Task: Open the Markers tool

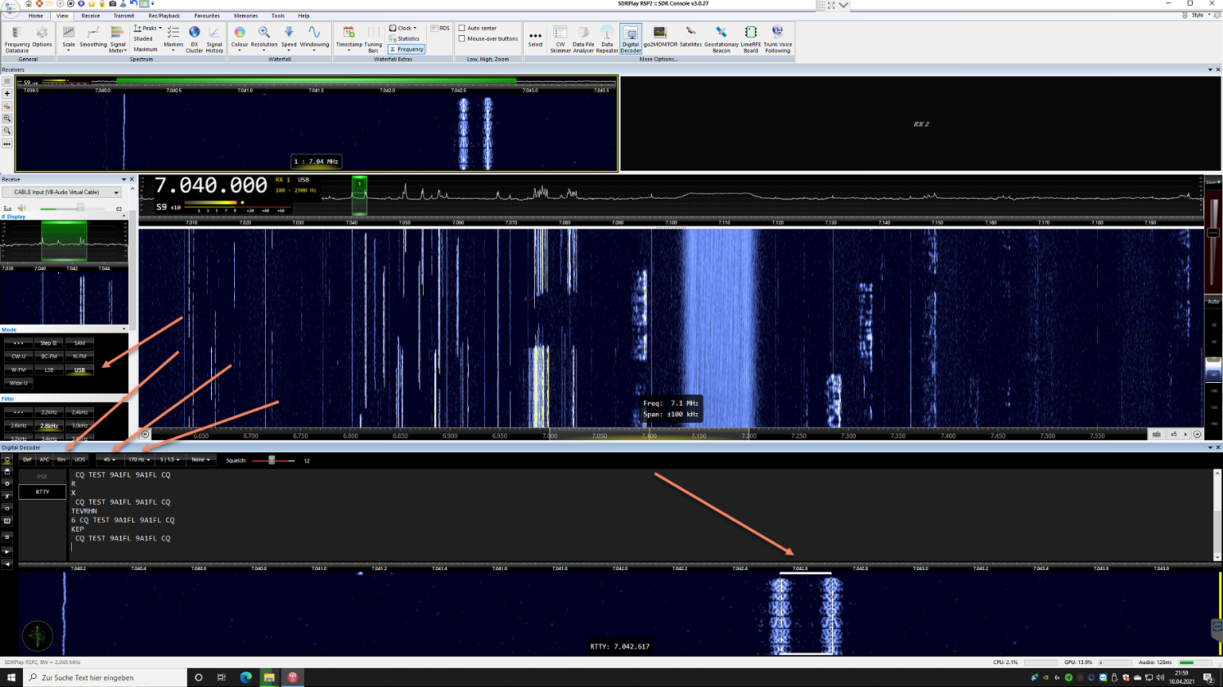Action: point(173,37)
